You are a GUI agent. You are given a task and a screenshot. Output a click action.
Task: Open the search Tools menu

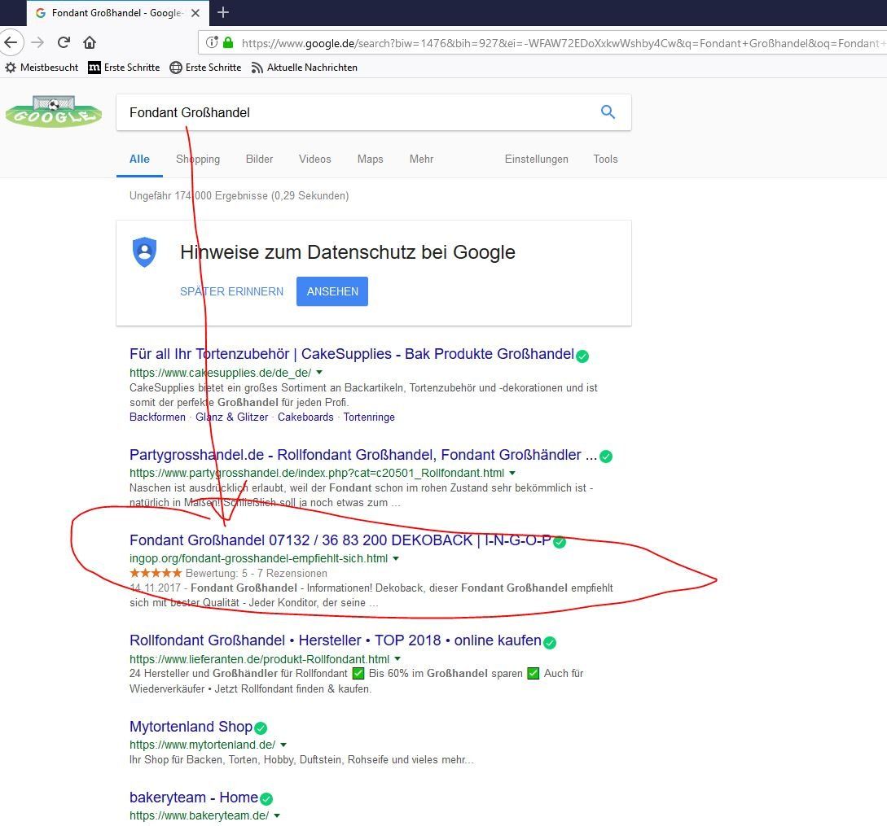coord(605,160)
